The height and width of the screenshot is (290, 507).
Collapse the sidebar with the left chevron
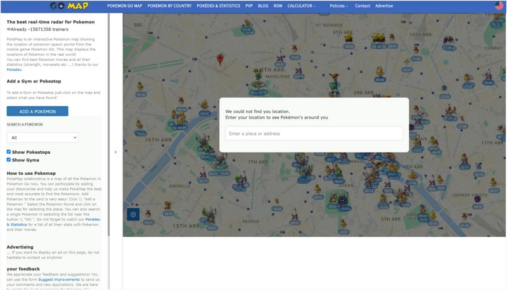pos(116,152)
